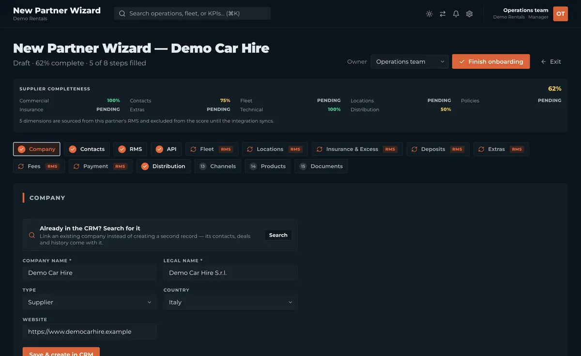Open notifications bell icon
Screen dimensions: 581x356
(x=456, y=14)
